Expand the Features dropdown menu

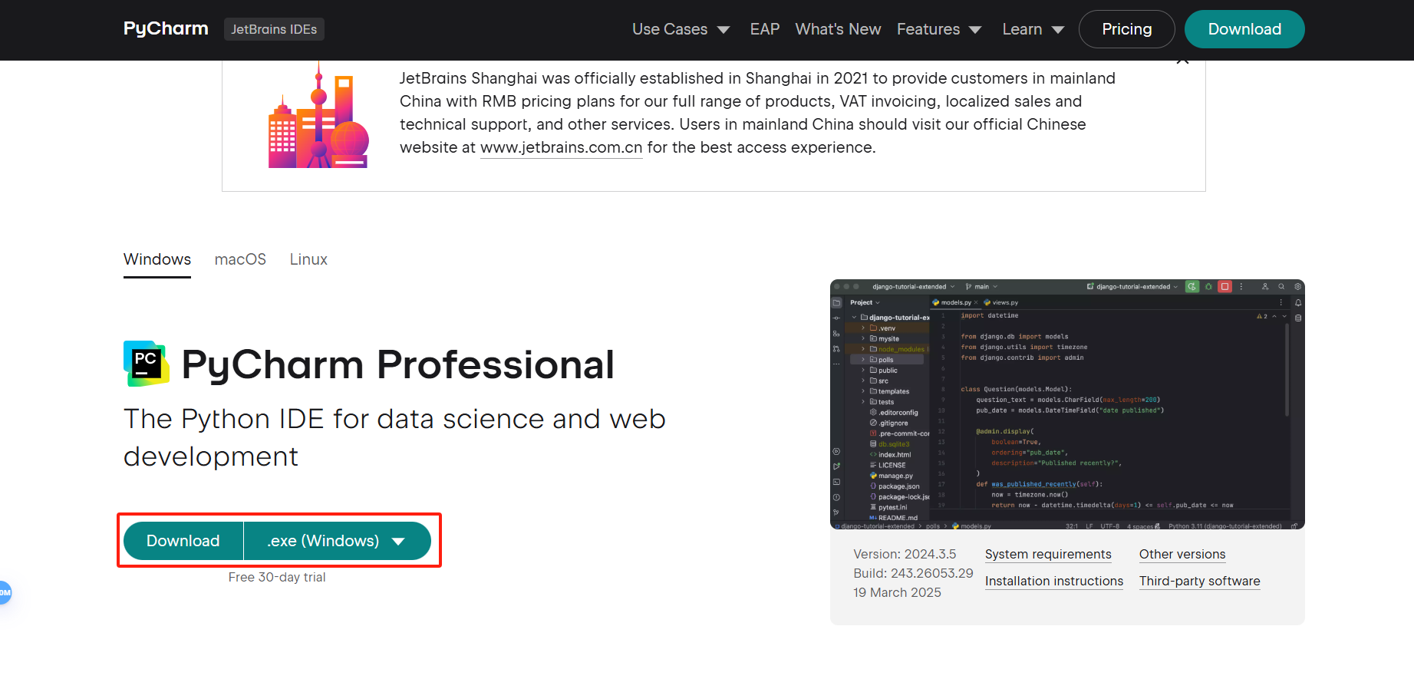coord(939,29)
